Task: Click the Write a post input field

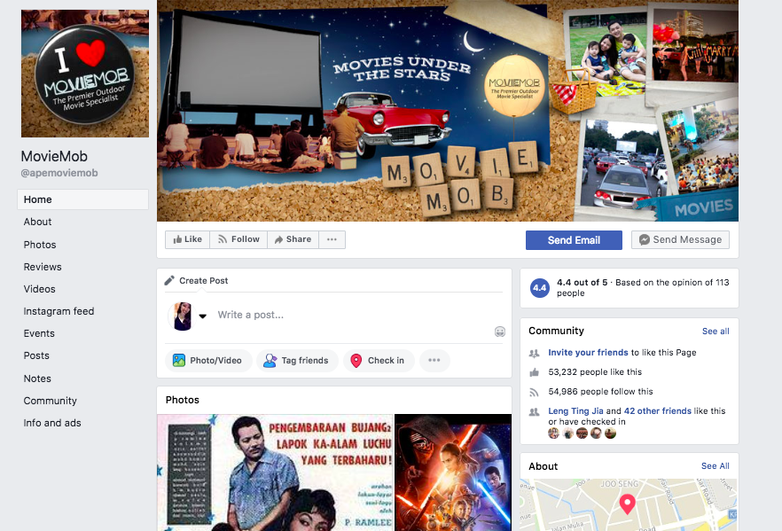Action: click(310, 316)
